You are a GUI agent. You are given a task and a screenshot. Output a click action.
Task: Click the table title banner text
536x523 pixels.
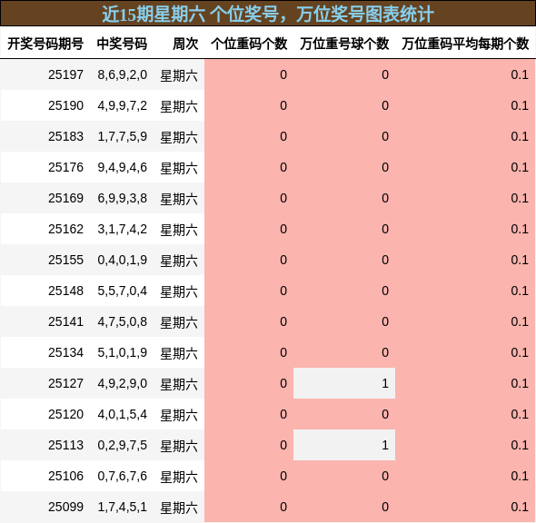click(x=268, y=14)
